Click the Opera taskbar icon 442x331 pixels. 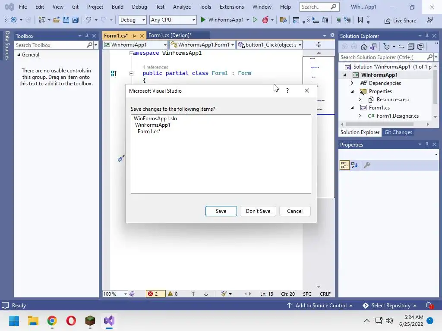pyautogui.click(x=71, y=321)
